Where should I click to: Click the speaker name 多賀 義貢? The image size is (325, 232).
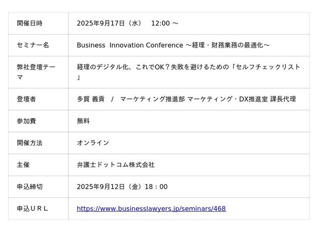click(90, 100)
